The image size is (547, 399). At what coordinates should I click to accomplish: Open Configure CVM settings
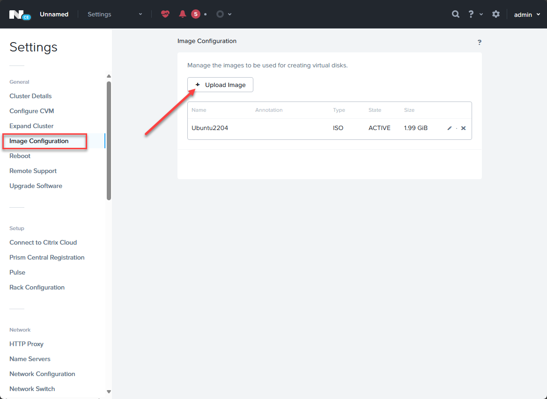pos(31,111)
